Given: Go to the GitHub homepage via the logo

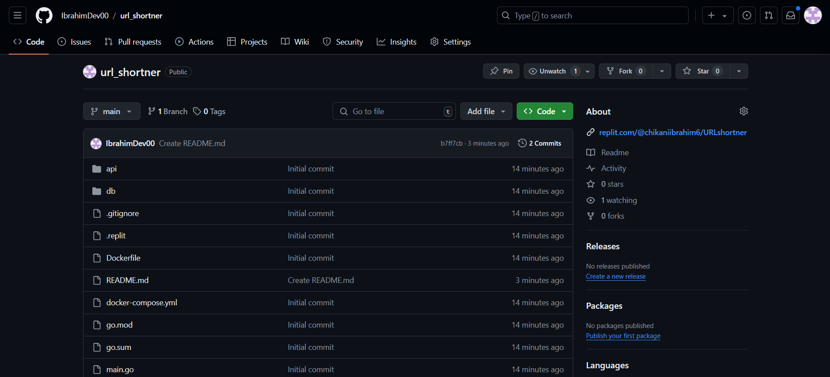Looking at the screenshot, I should pyautogui.click(x=44, y=16).
